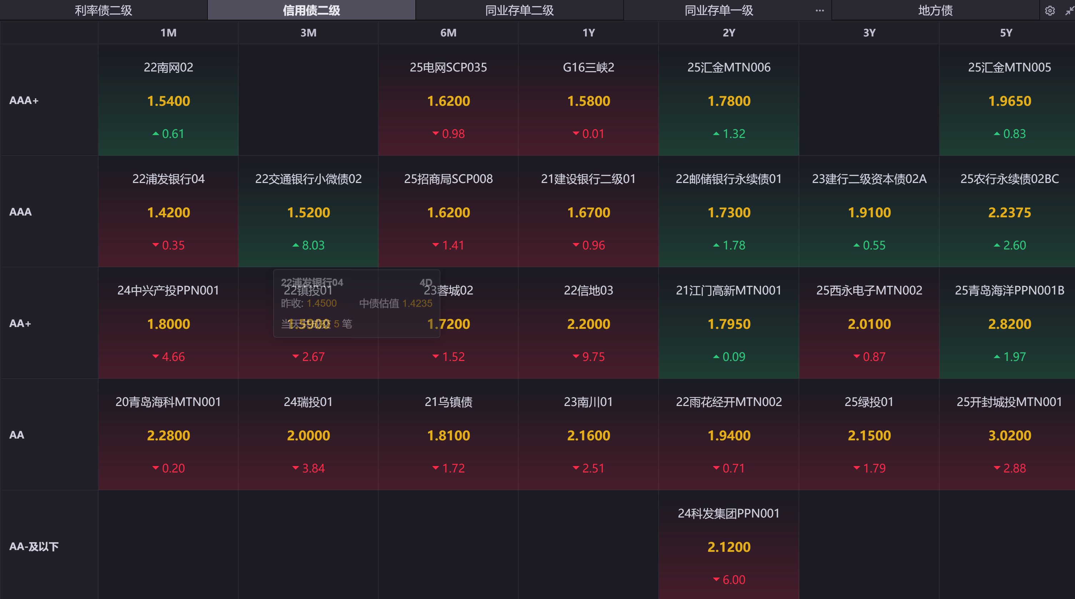Open the 同业存单一级 tab

pyautogui.click(x=719, y=10)
